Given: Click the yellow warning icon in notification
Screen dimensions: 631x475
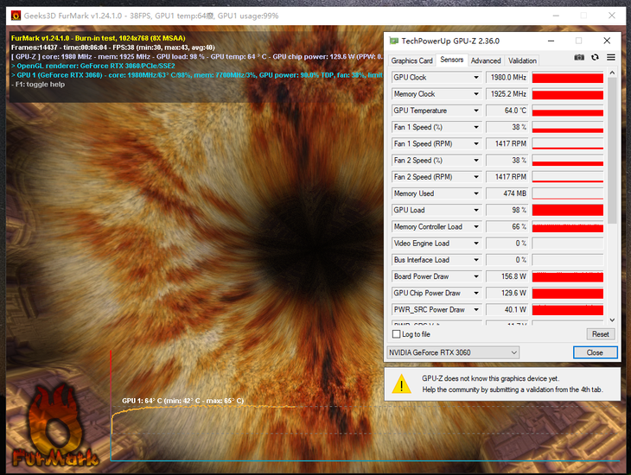Looking at the screenshot, I should coord(401,384).
